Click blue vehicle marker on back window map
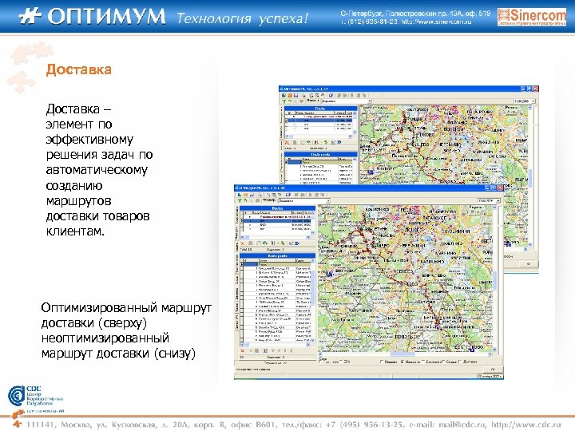 [x=371, y=171]
